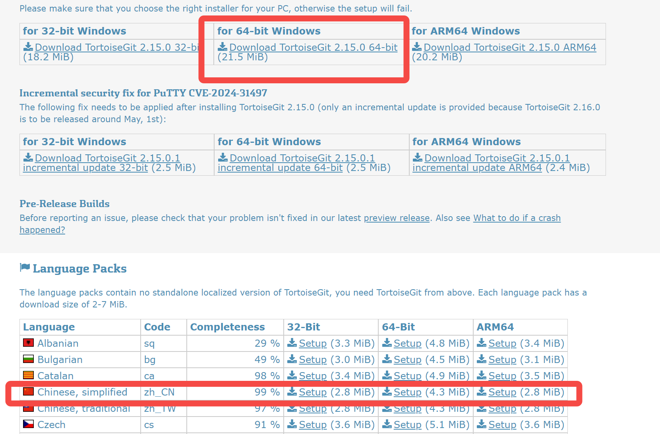This screenshot has width=660, height=434.
Task: Open Czech 32-Bit Setup link
Action: coord(313,424)
